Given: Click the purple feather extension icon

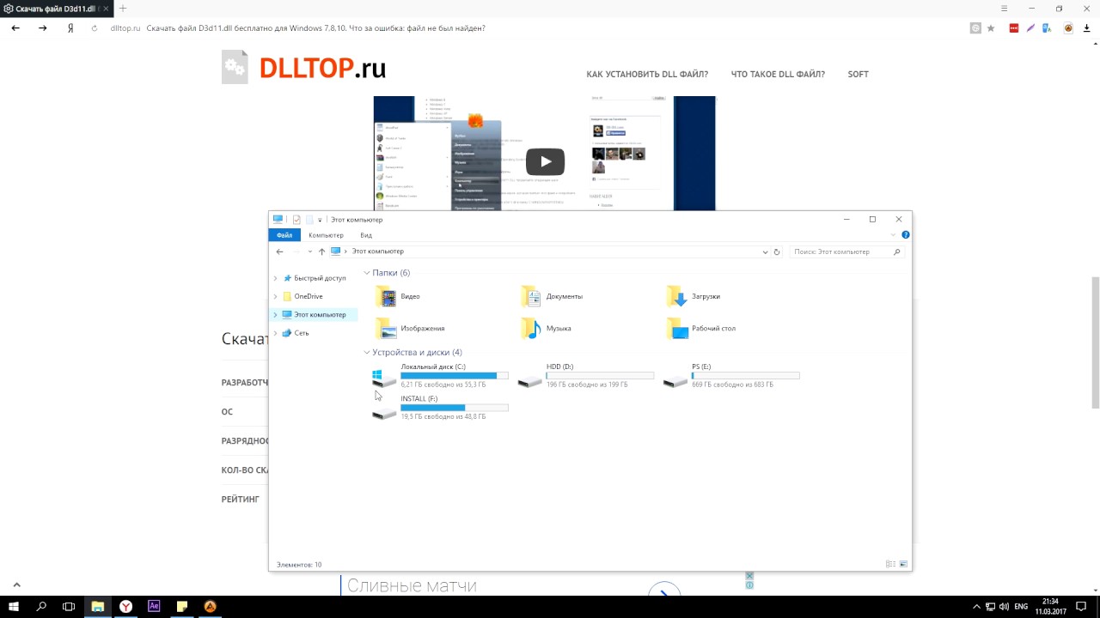Looking at the screenshot, I should tap(1030, 28).
